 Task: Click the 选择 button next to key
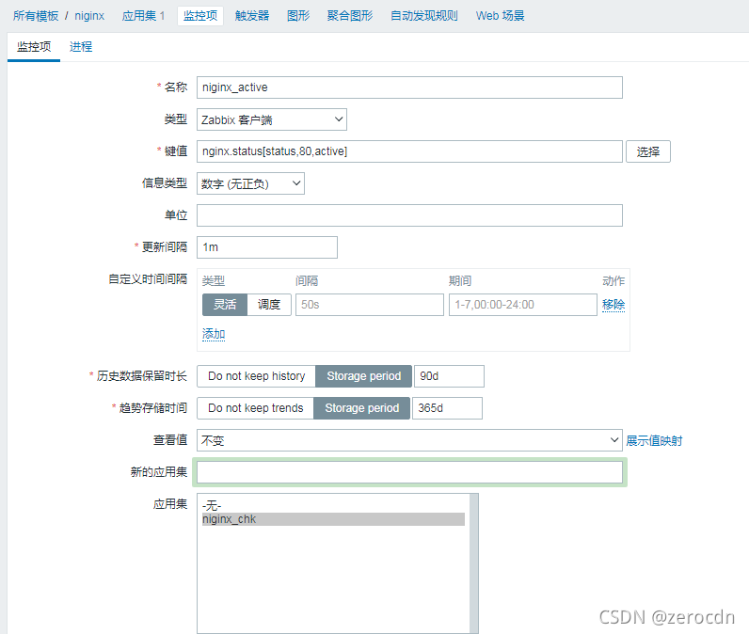(x=648, y=151)
